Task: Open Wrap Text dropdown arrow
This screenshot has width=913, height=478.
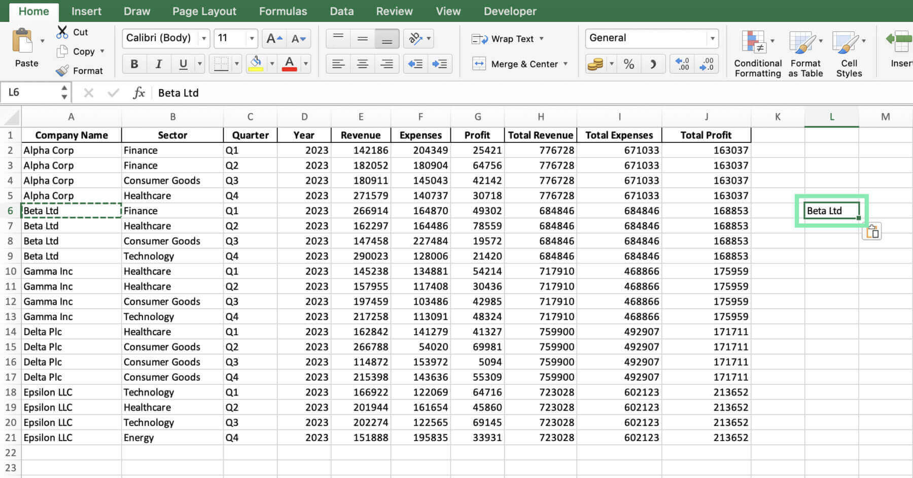Action: [542, 38]
